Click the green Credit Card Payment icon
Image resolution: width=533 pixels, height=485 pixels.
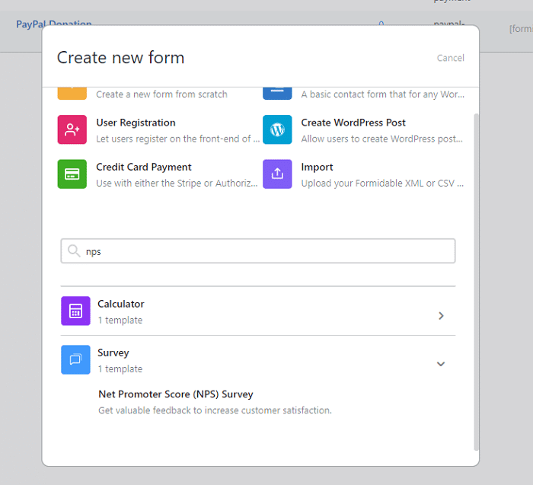pyautogui.click(x=72, y=174)
